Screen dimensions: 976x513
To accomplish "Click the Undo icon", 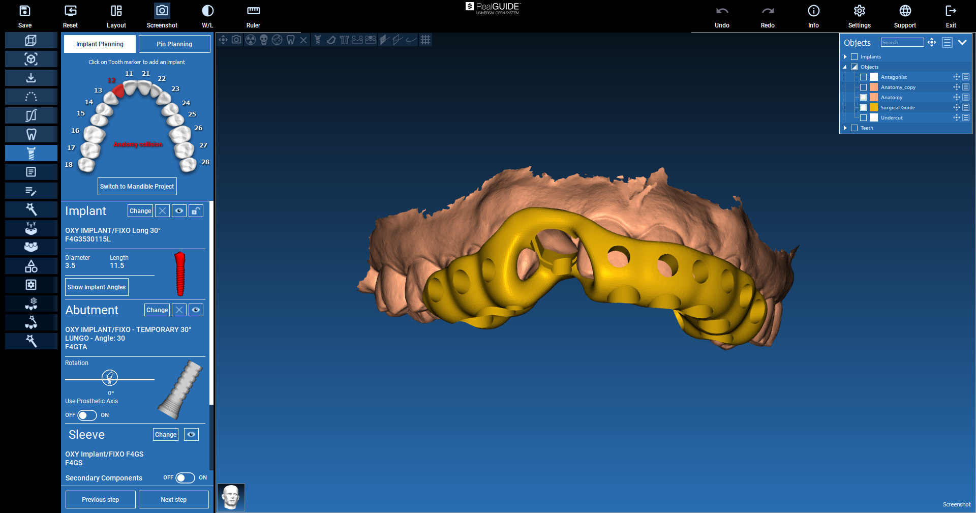I will tap(722, 11).
